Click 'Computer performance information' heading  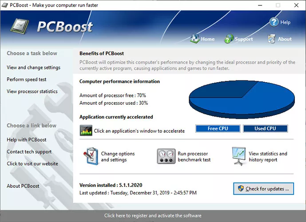[x=119, y=81]
